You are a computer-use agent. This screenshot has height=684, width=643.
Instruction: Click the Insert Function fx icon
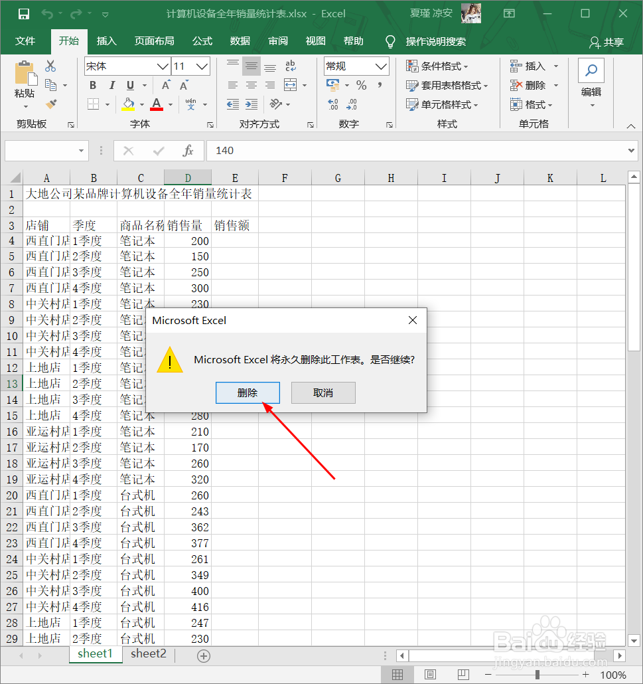click(x=188, y=151)
